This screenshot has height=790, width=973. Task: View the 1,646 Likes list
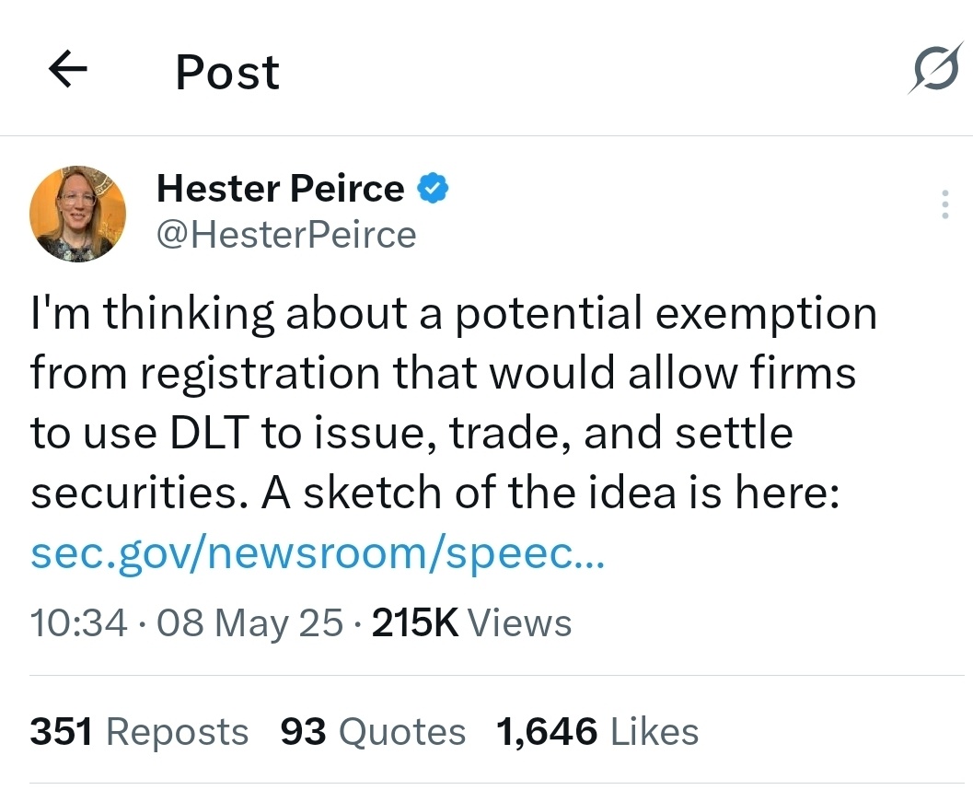pos(597,730)
